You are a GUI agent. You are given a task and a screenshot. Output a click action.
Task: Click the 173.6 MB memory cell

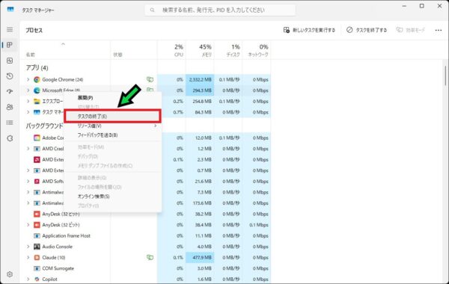tap(200, 203)
